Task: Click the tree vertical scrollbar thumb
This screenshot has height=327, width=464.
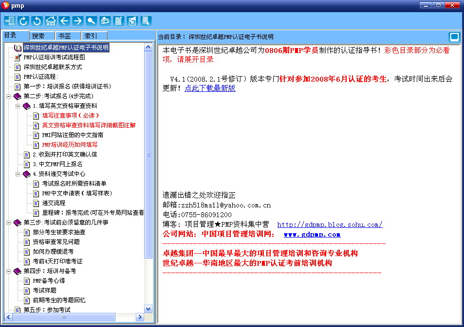Action: click(148, 155)
